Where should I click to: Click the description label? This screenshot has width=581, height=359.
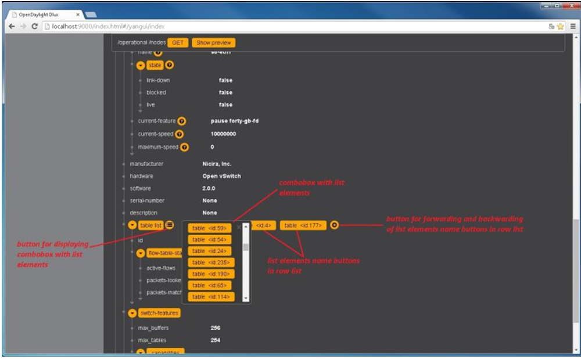144,213
